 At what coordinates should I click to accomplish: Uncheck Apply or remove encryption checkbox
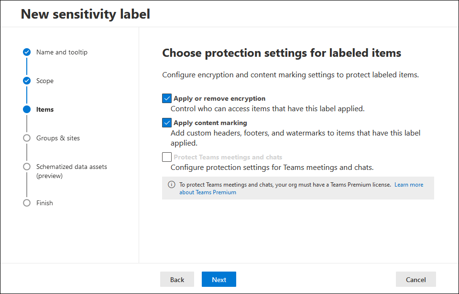point(167,98)
